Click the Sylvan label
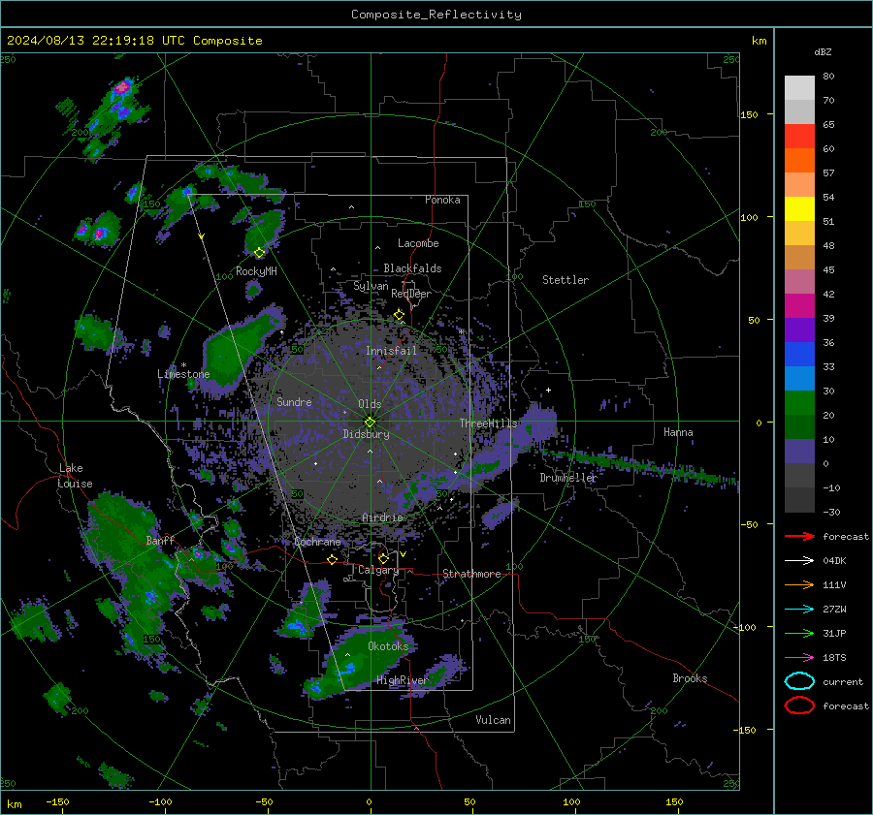Image resolution: width=873 pixels, height=815 pixels. pos(371,286)
